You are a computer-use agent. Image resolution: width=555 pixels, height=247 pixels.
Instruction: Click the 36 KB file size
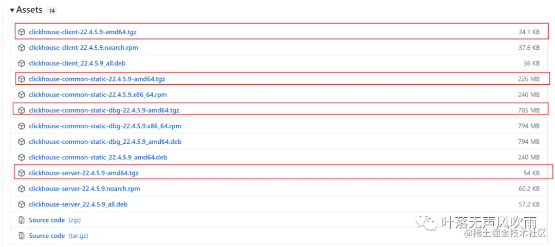(x=532, y=63)
